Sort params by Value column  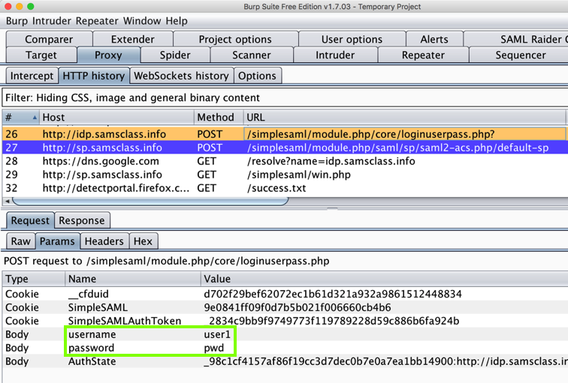click(385, 279)
